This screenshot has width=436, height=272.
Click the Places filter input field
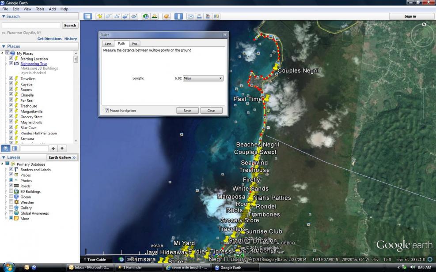[x=34, y=148]
